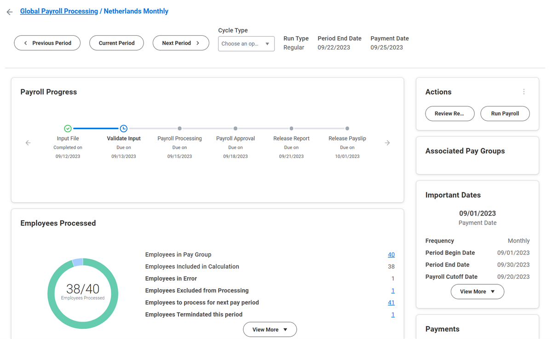This screenshot has width=552, height=339.
Task: Click the Associated Pay Groups heading
Action: click(465, 151)
